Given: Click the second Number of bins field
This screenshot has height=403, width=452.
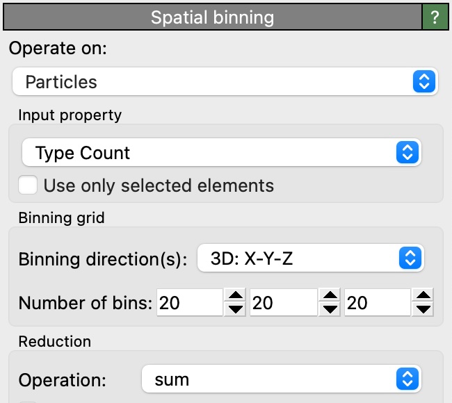Looking at the screenshot, I should [282, 303].
